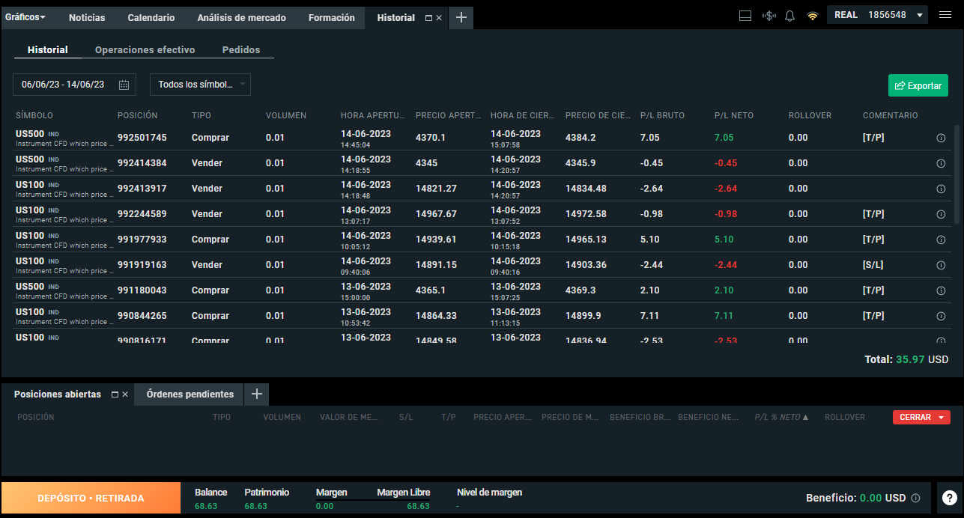This screenshot has width=964, height=518.
Task: Detach the Historial tab window icon
Action: click(x=428, y=18)
